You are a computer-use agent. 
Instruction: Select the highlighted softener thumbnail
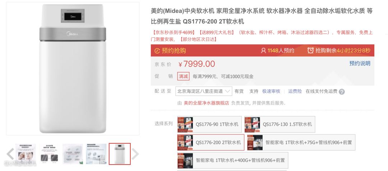(120, 154)
